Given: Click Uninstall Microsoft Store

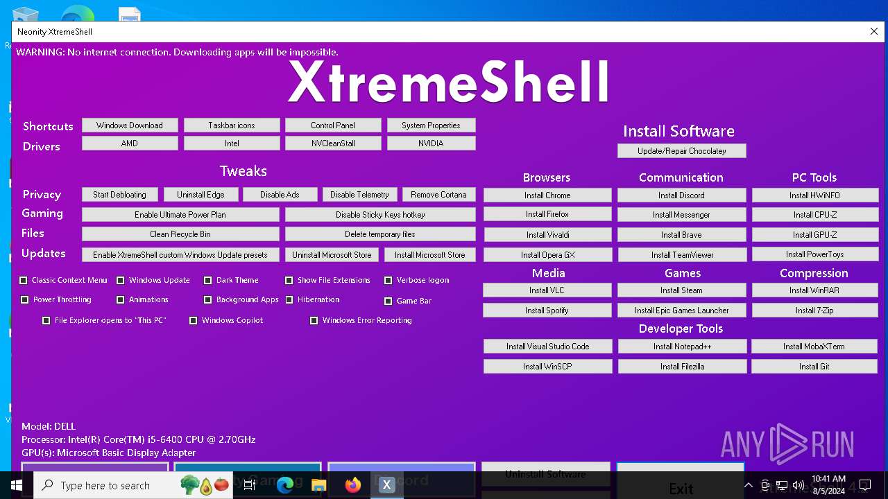Looking at the screenshot, I should tap(332, 255).
